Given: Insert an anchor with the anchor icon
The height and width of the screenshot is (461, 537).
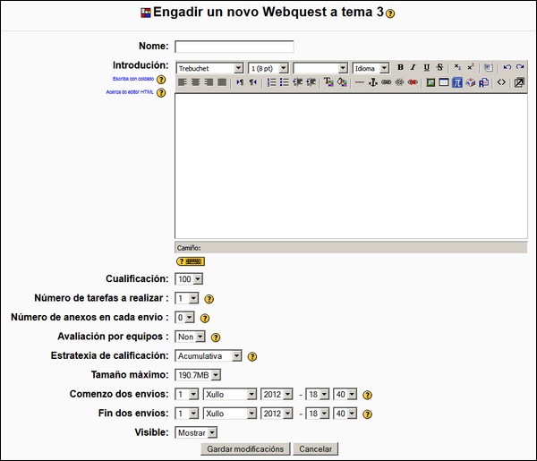Looking at the screenshot, I should tap(373, 82).
